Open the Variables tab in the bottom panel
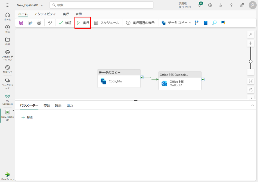The image size is (258, 182). click(x=47, y=105)
